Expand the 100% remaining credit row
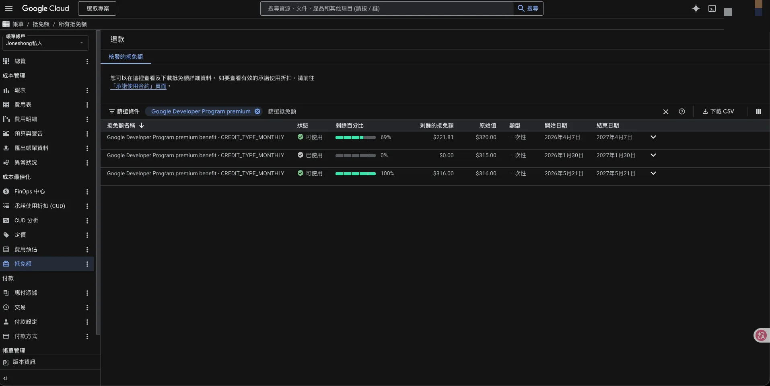 click(653, 173)
